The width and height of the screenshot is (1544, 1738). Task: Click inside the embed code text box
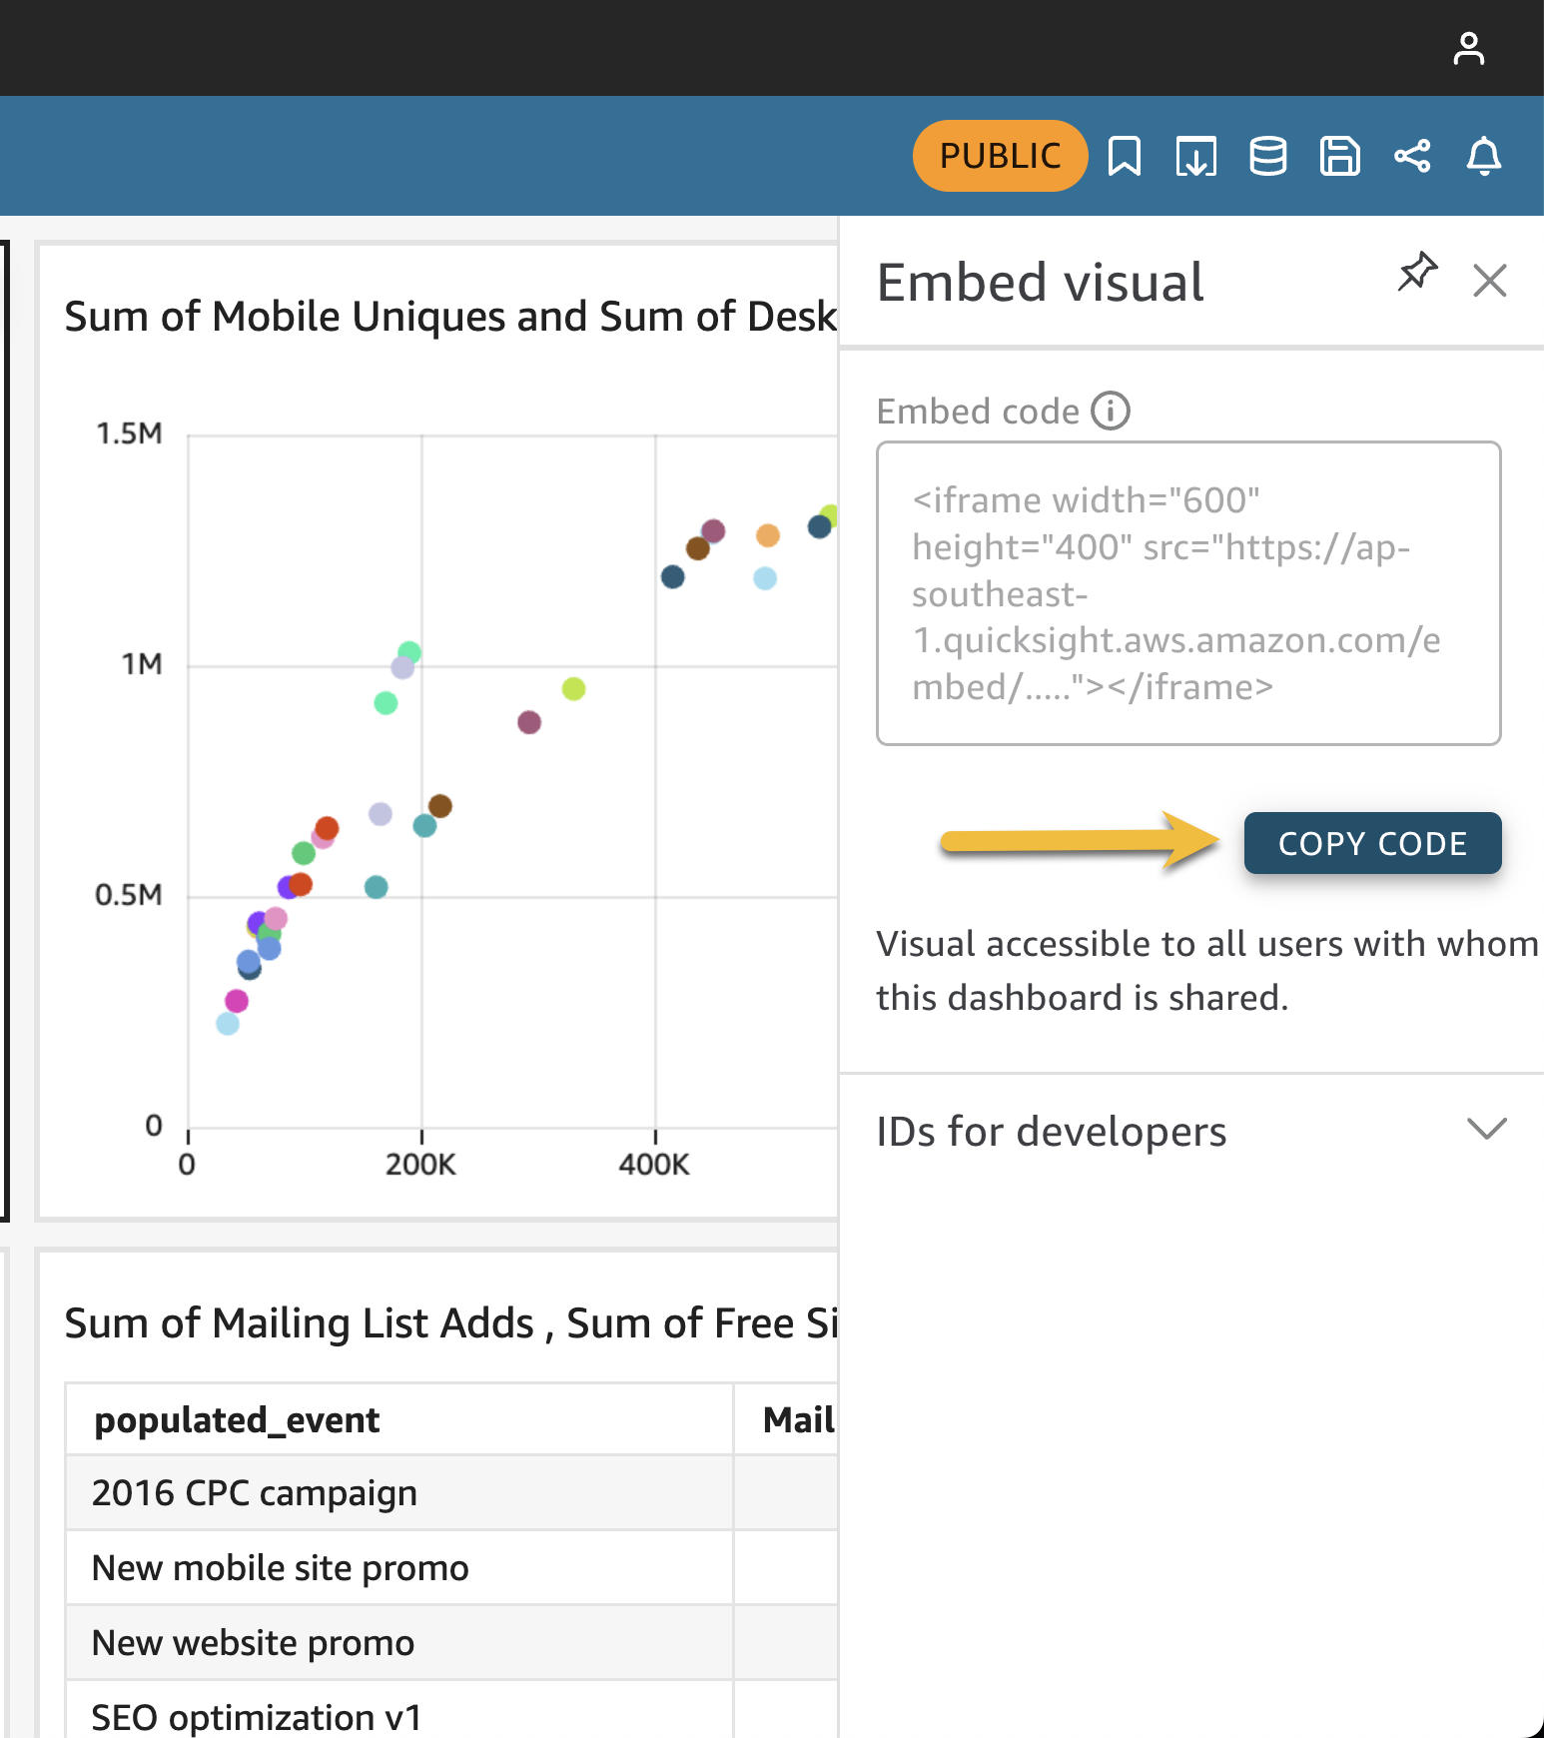1187,593
